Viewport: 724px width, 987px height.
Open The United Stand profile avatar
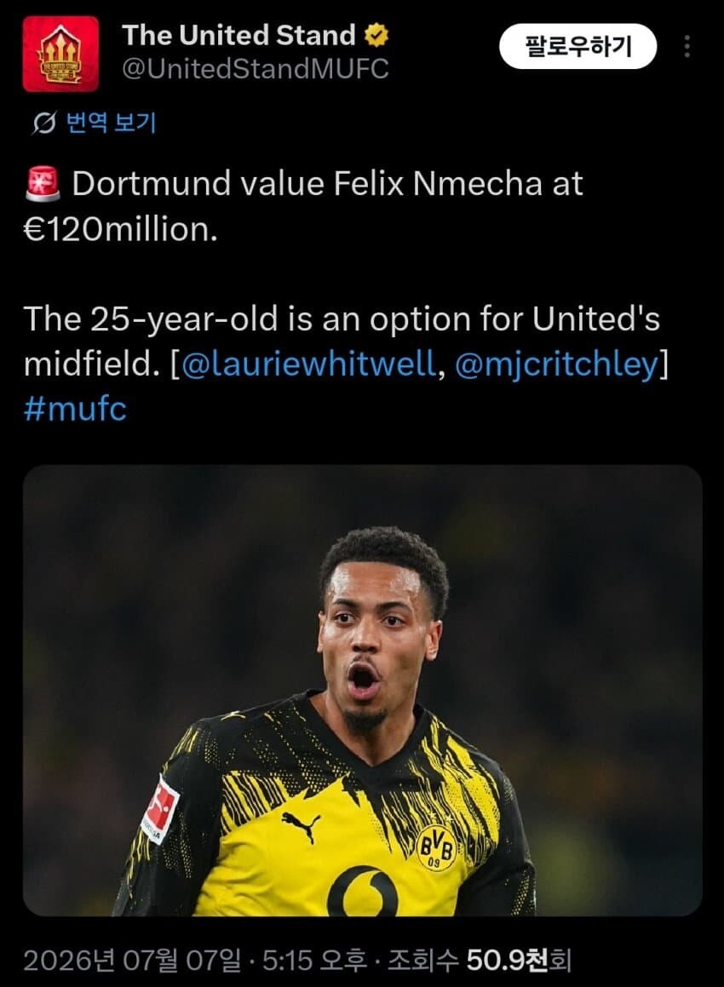pyautogui.click(x=60, y=55)
